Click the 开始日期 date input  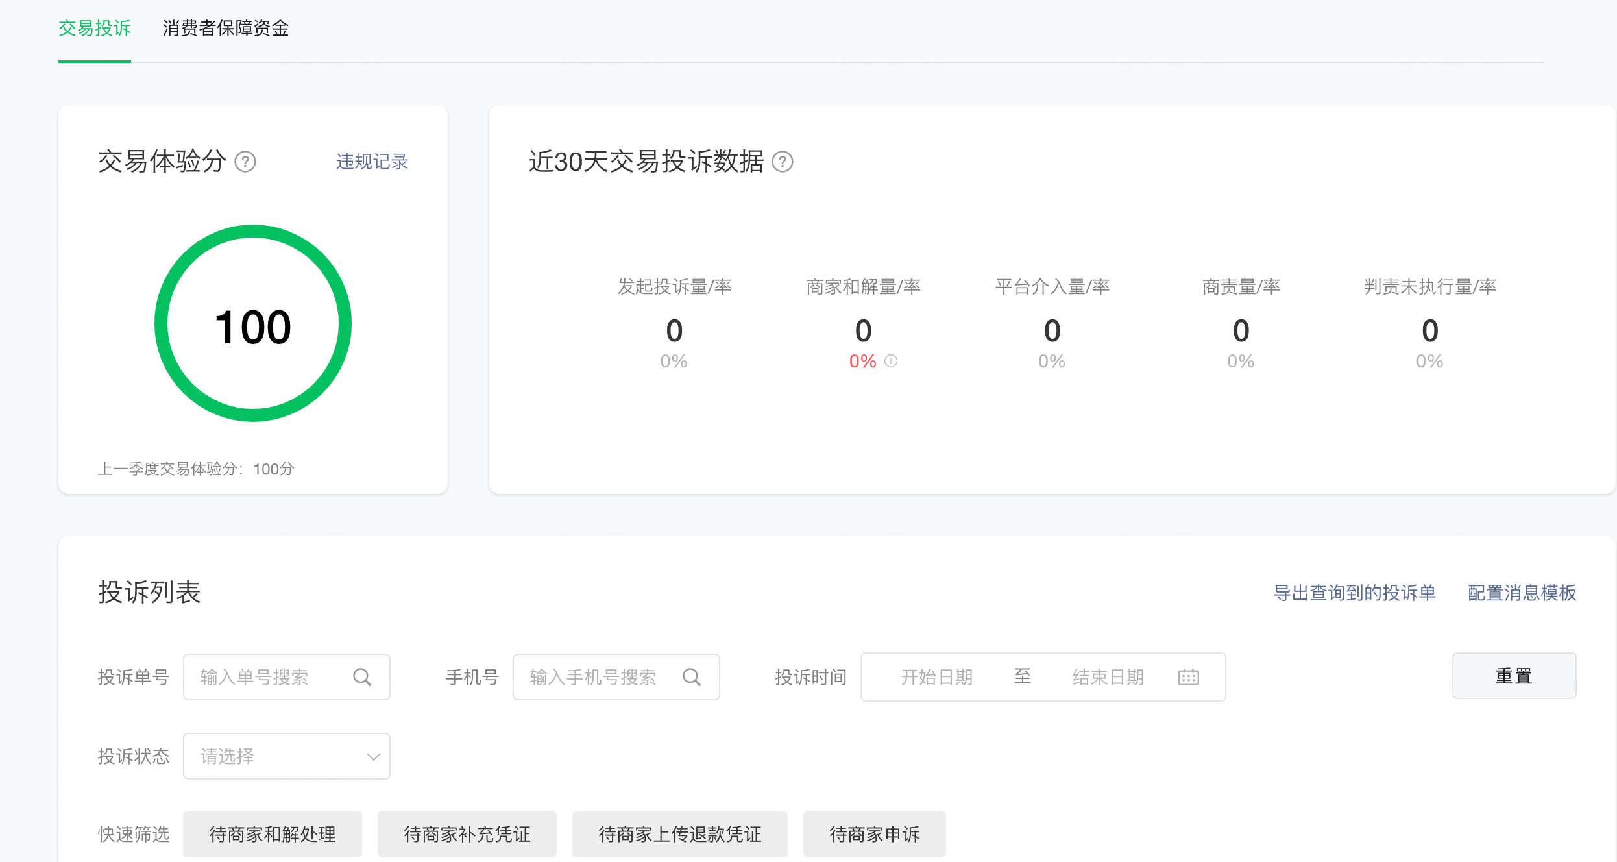tap(936, 677)
